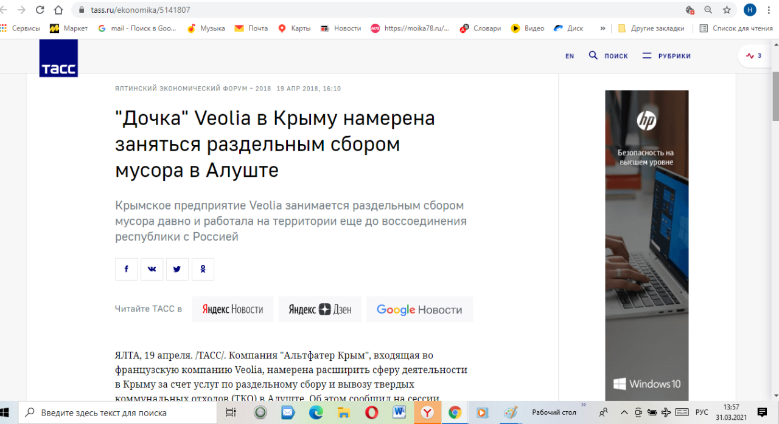779x424 pixels.
Task: Click Windows taskbar search box
Action: click(117, 412)
